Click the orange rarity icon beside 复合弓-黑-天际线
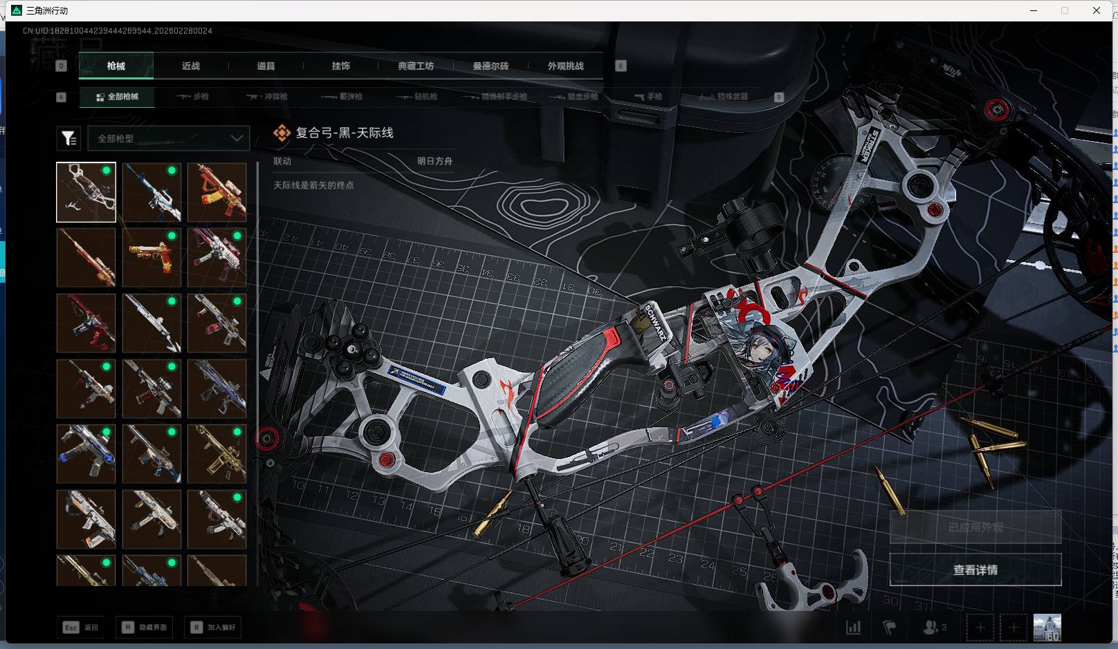The width and height of the screenshot is (1118, 649). click(x=282, y=133)
